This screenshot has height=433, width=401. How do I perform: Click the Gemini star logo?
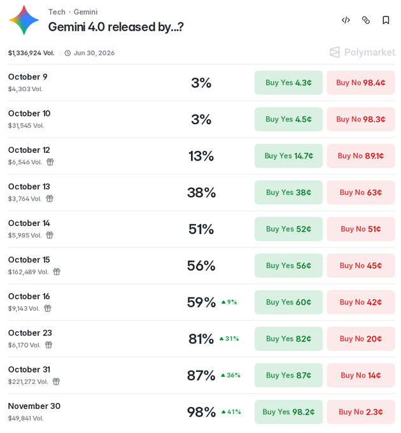pos(24,20)
